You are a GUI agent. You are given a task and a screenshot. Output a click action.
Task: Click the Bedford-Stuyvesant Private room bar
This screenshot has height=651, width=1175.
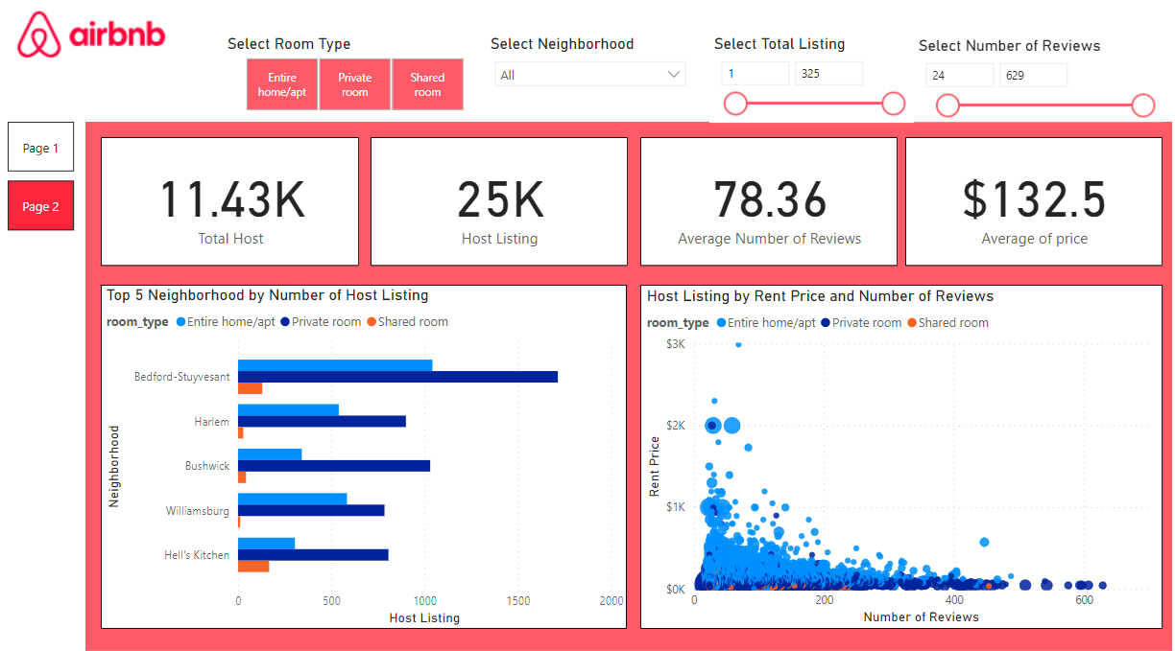[397, 377]
